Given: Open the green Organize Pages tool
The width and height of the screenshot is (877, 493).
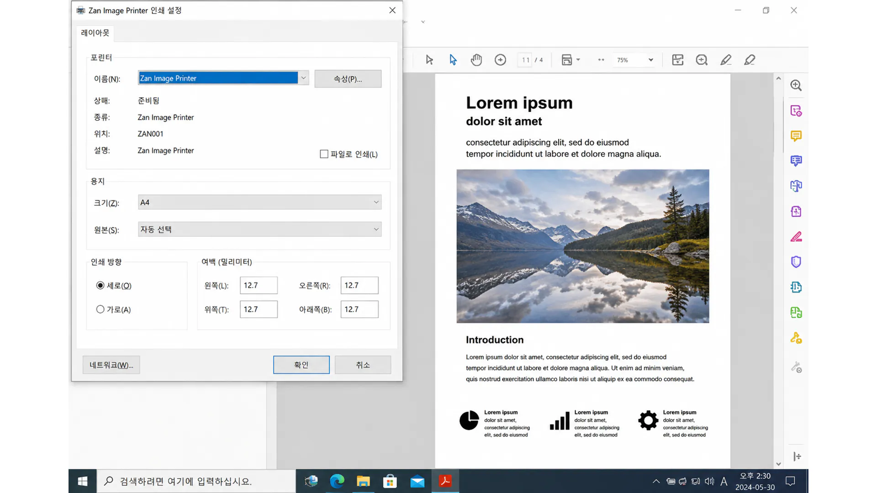Looking at the screenshot, I should pyautogui.click(x=796, y=312).
